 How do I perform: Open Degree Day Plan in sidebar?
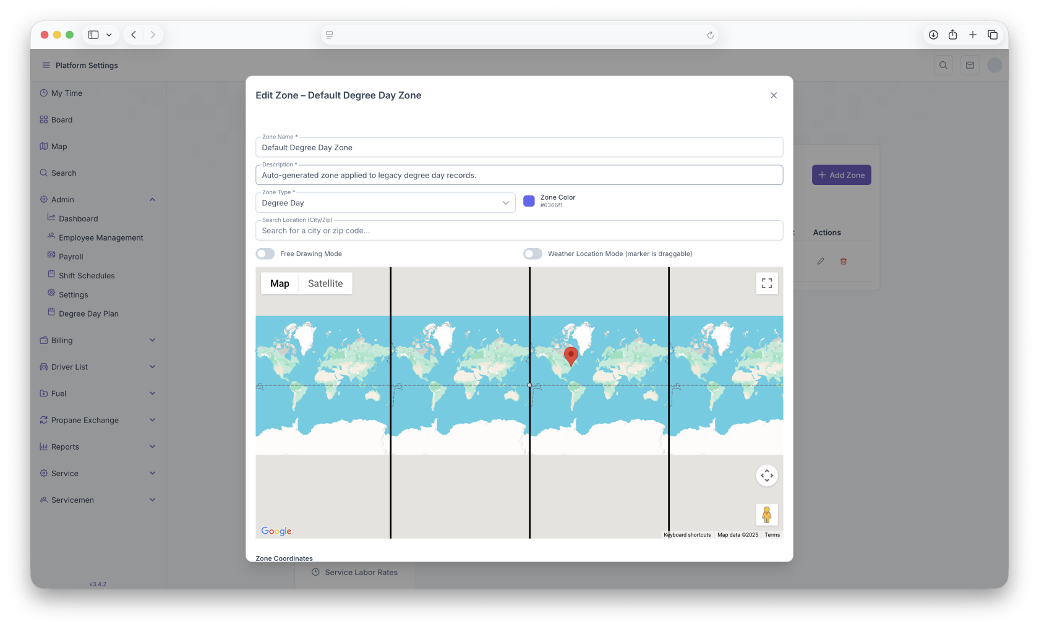[x=88, y=314]
